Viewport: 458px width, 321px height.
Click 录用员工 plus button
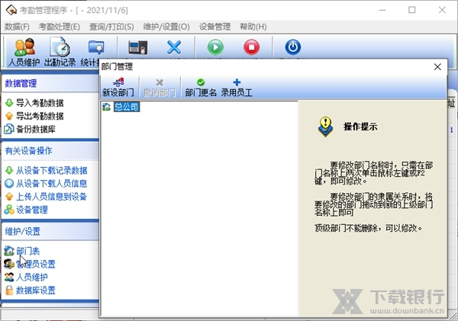[x=237, y=87]
